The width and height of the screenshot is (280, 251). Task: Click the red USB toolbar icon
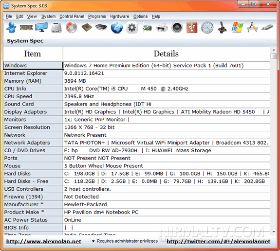click(192, 27)
